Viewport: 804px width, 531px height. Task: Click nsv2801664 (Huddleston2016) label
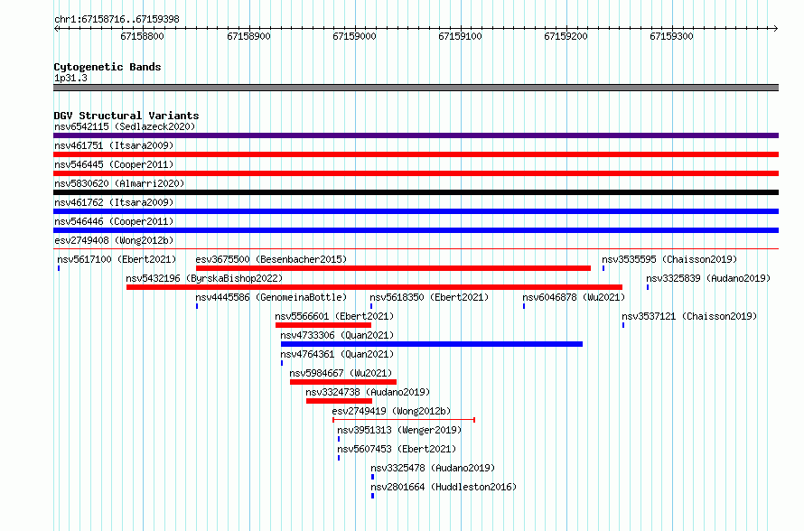444,487
